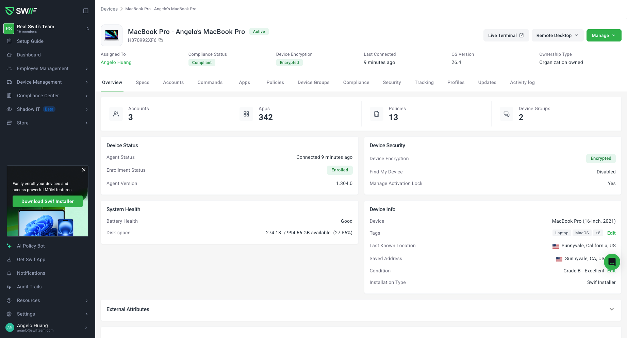Viewport: 627px width, 338px height.
Task: Open the Activity log tab
Action: tap(522, 82)
